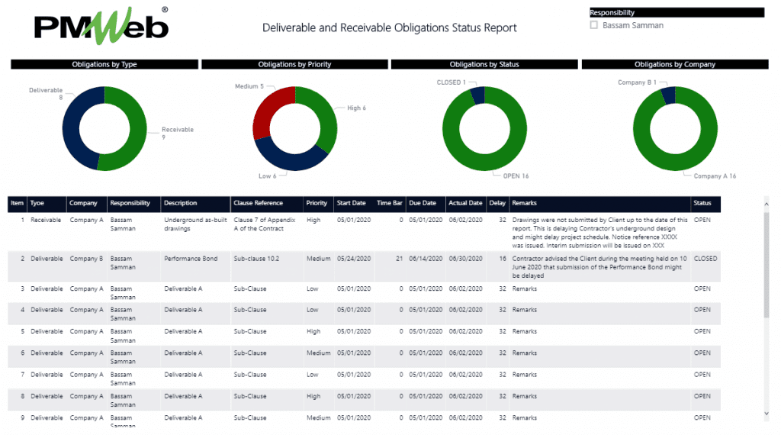Click the Drawings not submitted remarks cell in row 1

599,233
